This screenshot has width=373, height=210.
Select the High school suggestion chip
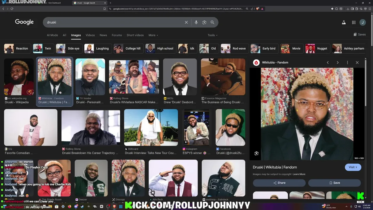click(x=161, y=48)
